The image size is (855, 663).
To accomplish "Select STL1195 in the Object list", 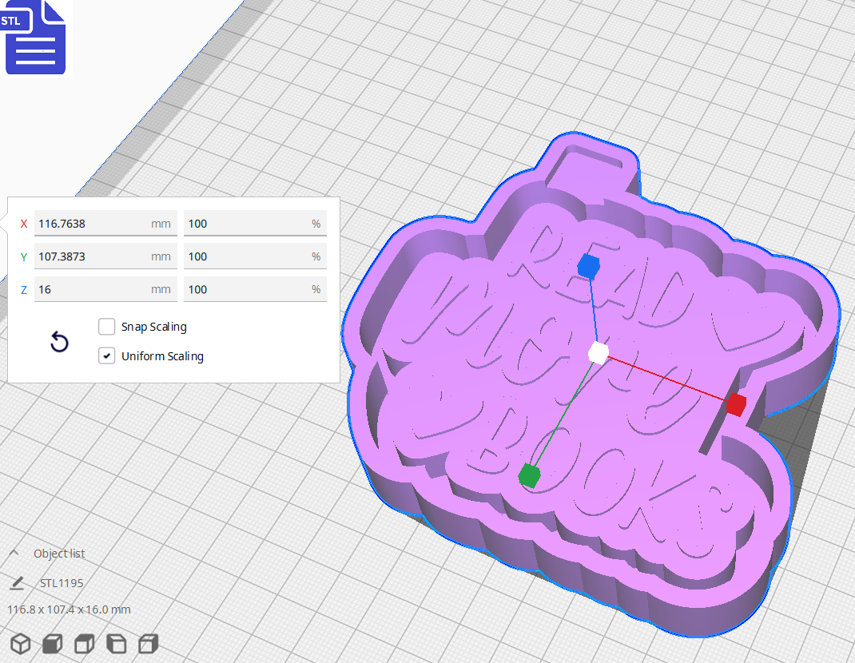I will point(62,583).
